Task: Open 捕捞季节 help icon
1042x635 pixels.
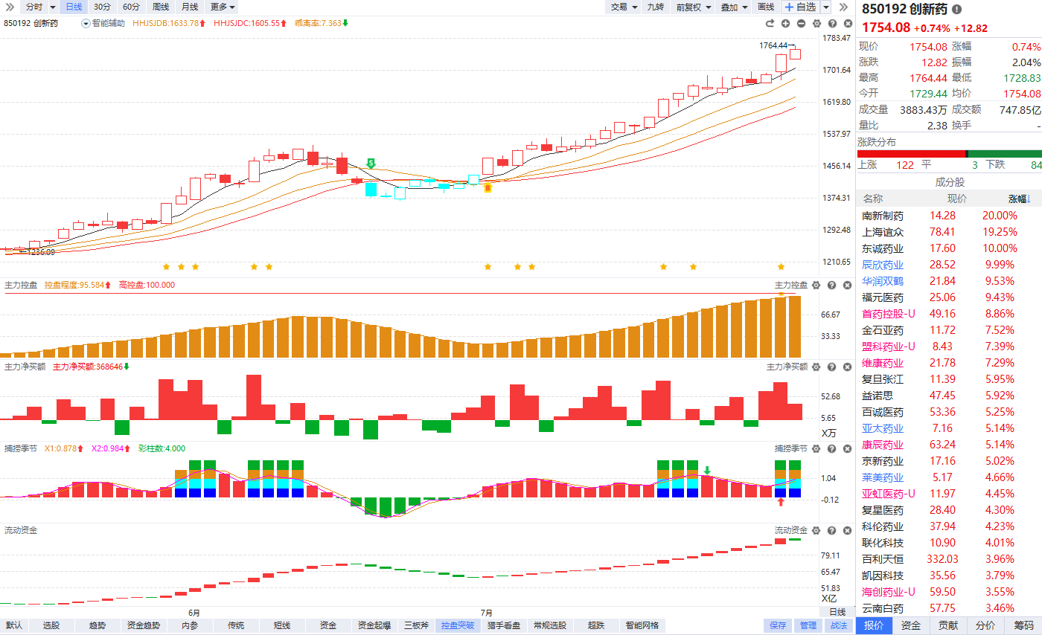Action: click(832, 448)
